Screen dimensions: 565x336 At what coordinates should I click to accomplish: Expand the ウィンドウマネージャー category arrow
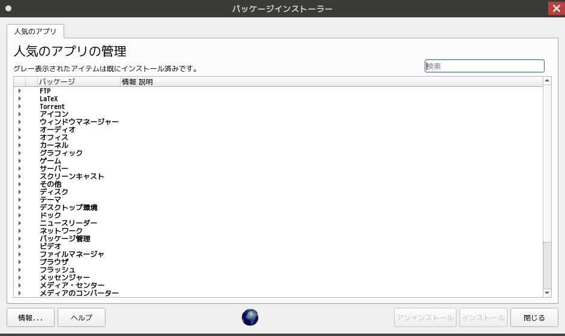coord(19,122)
